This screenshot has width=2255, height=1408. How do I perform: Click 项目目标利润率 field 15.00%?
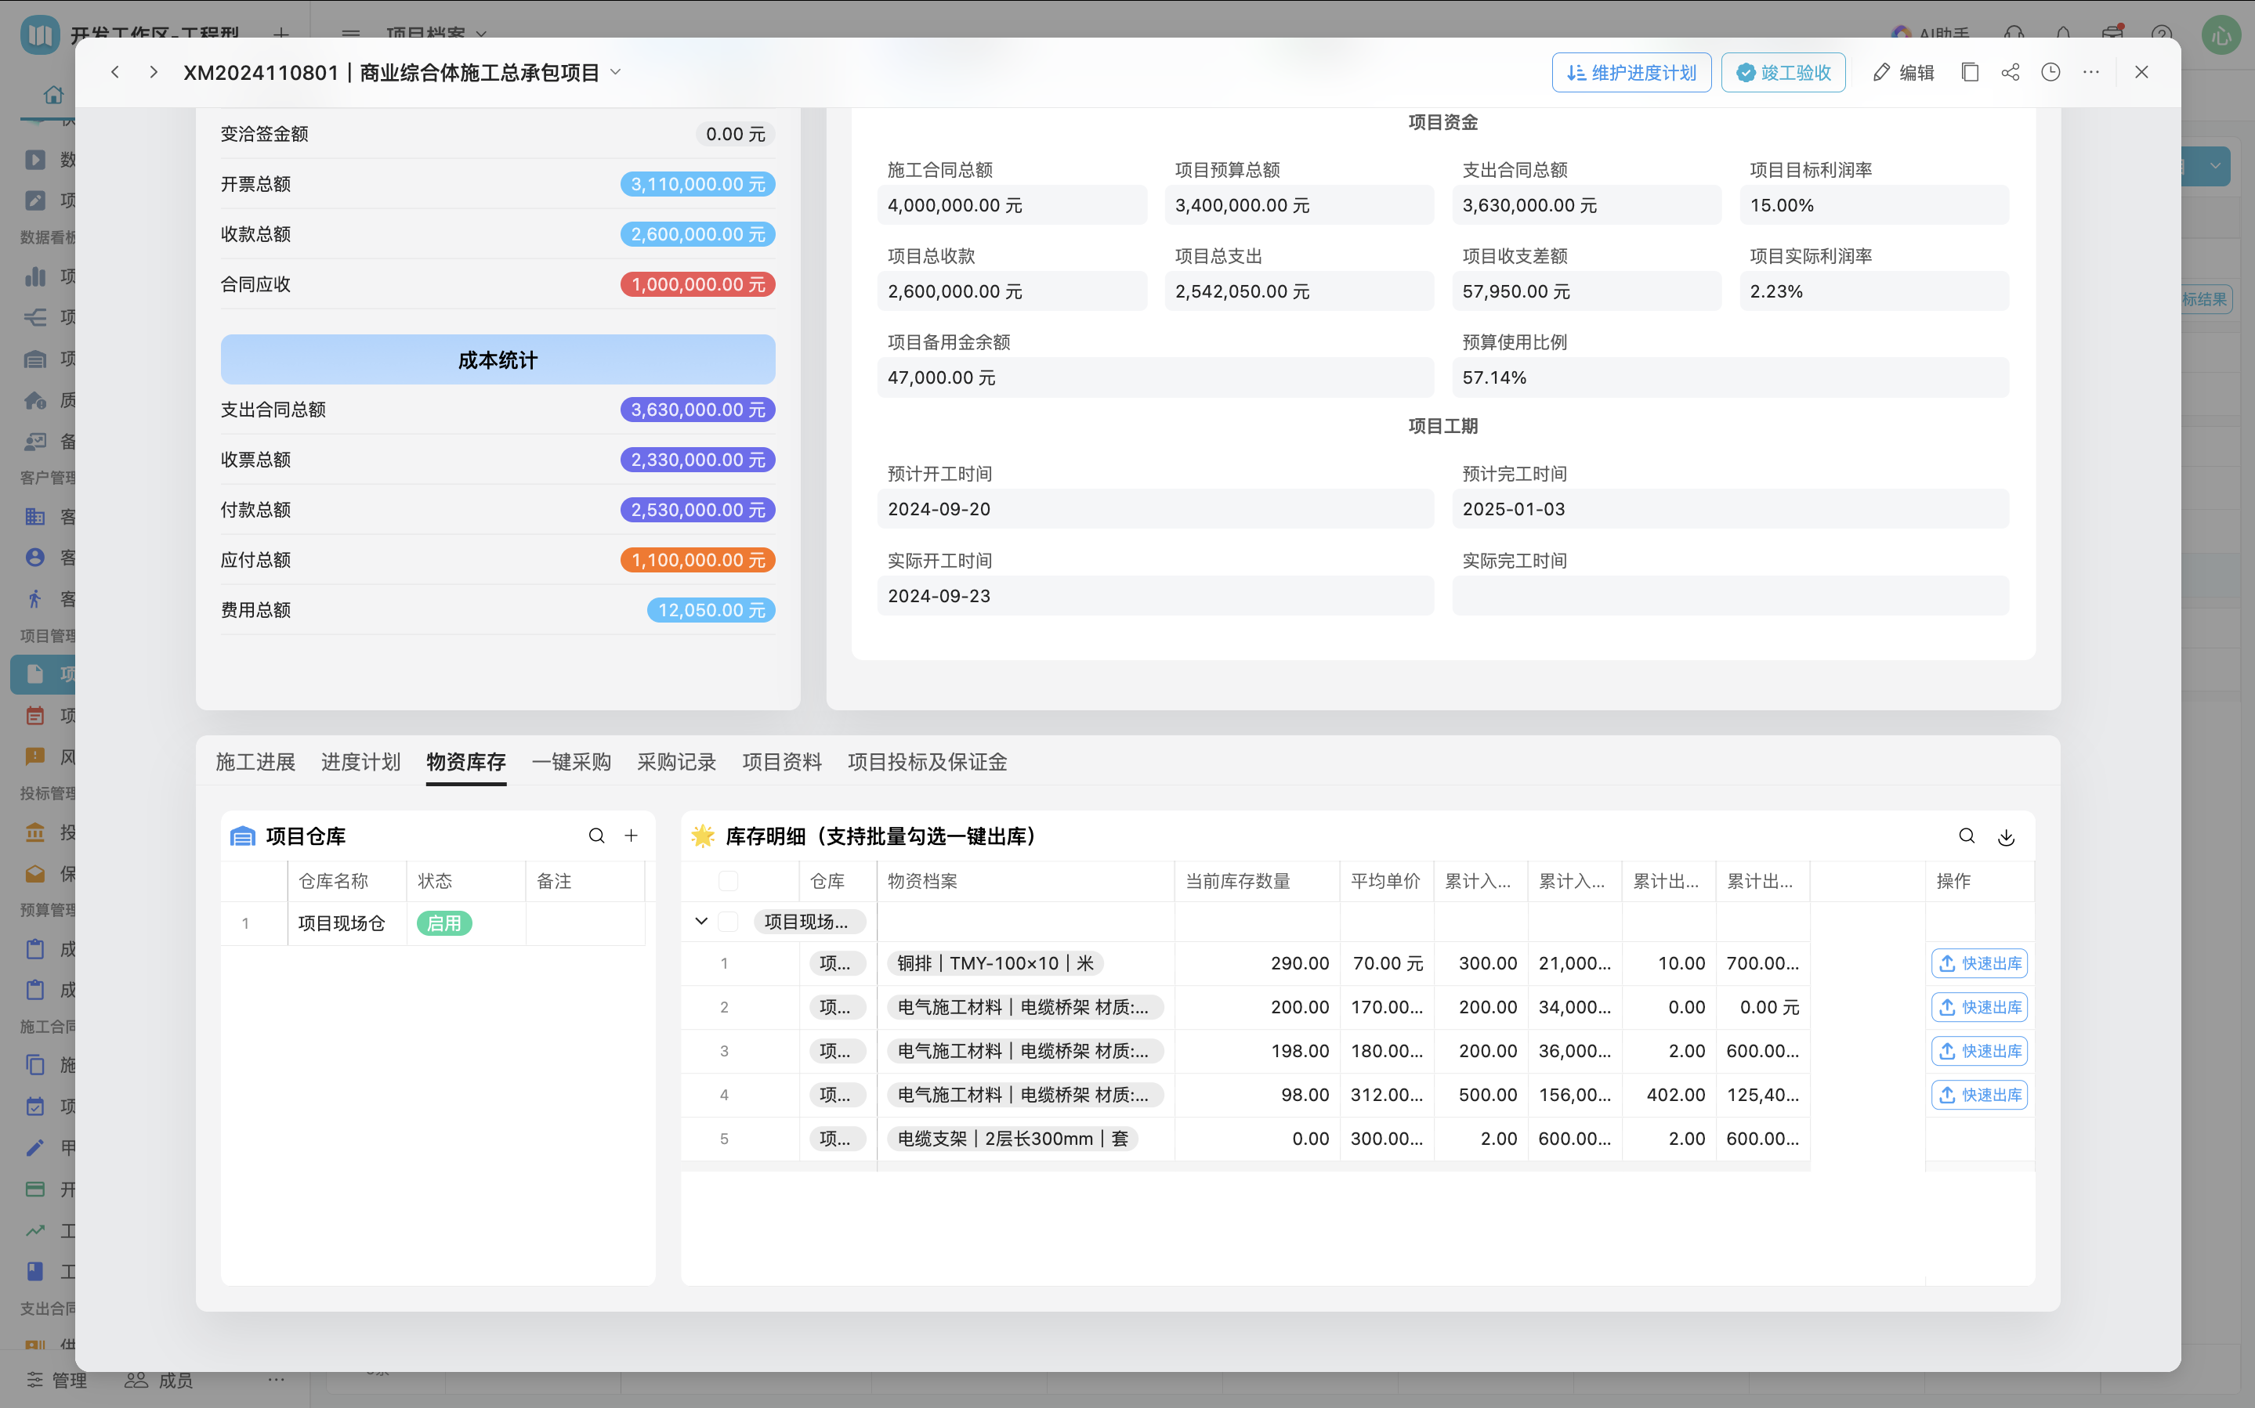tap(1874, 205)
